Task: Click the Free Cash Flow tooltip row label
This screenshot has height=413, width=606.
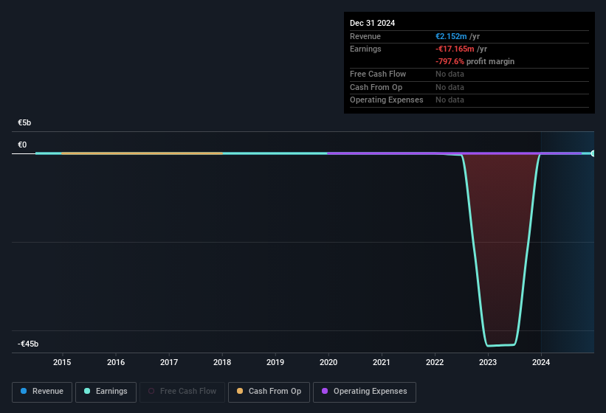Action: pos(378,74)
